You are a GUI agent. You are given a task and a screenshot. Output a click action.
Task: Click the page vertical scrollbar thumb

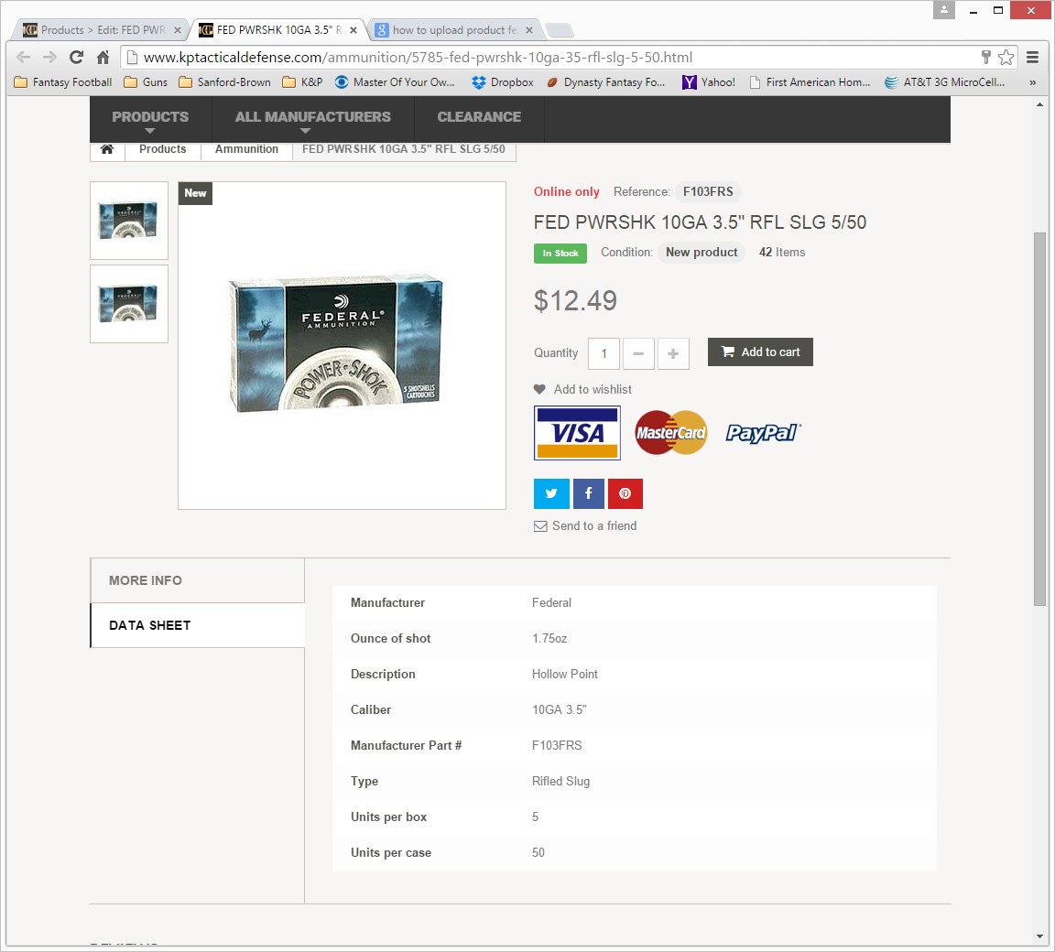pos(1040,419)
